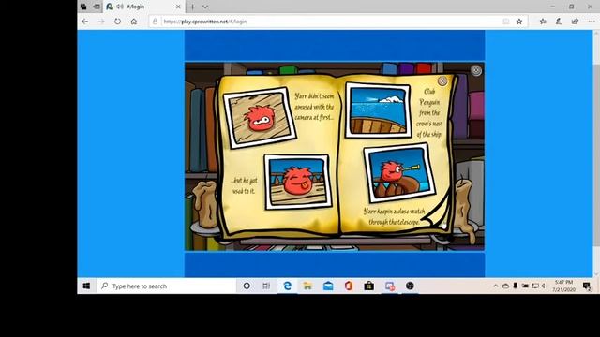Open volume control in tray
600x337 pixels.
(544, 286)
